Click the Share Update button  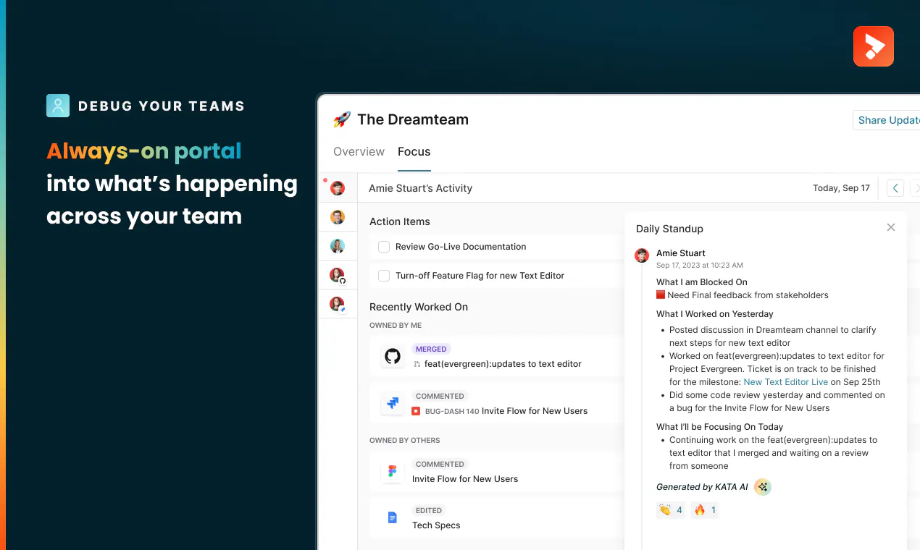tap(887, 120)
